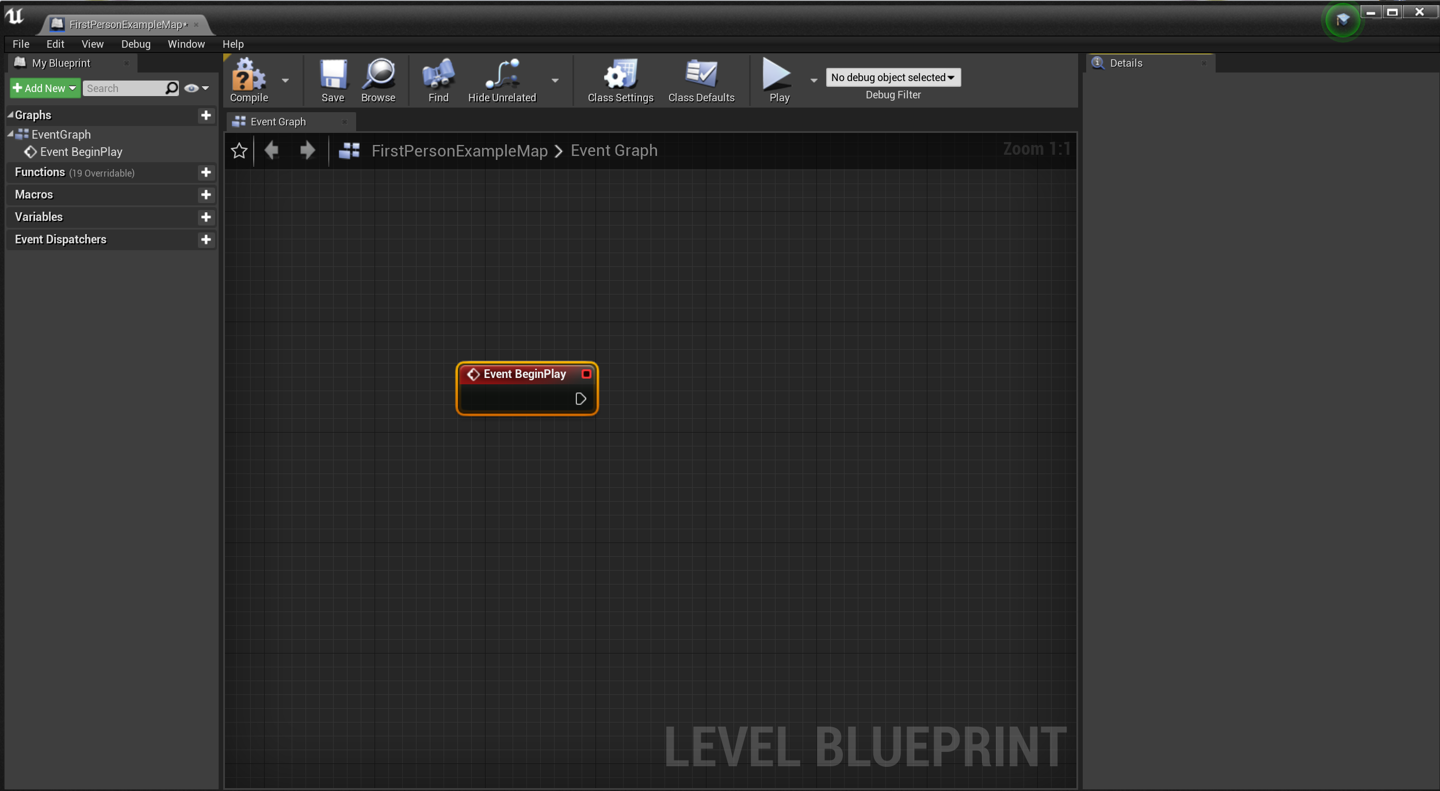This screenshot has height=791, width=1440.
Task: Click the Add New button
Action: pos(44,88)
